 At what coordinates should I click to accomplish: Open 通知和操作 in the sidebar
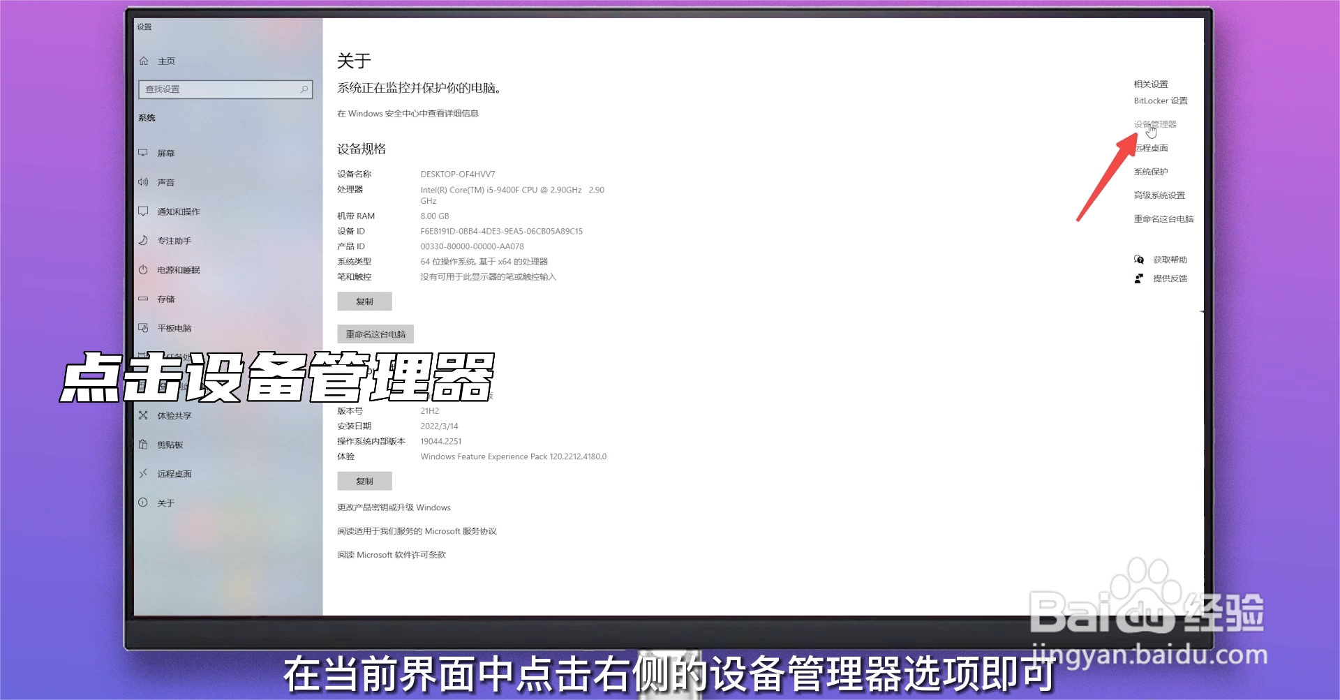[178, 211]
